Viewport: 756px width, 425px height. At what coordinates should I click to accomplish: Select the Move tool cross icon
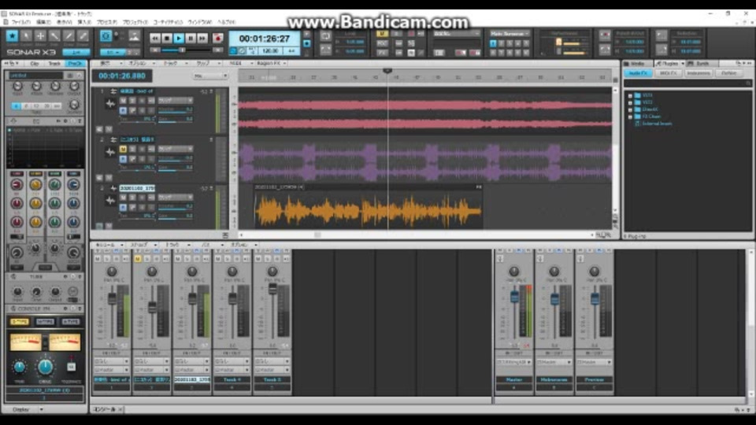click(40, 35)
